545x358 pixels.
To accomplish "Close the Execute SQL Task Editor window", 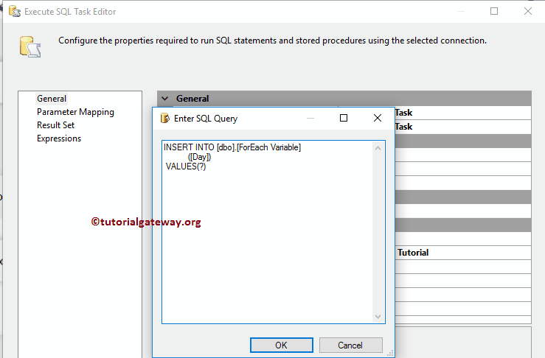I will (x=528, y=11).
